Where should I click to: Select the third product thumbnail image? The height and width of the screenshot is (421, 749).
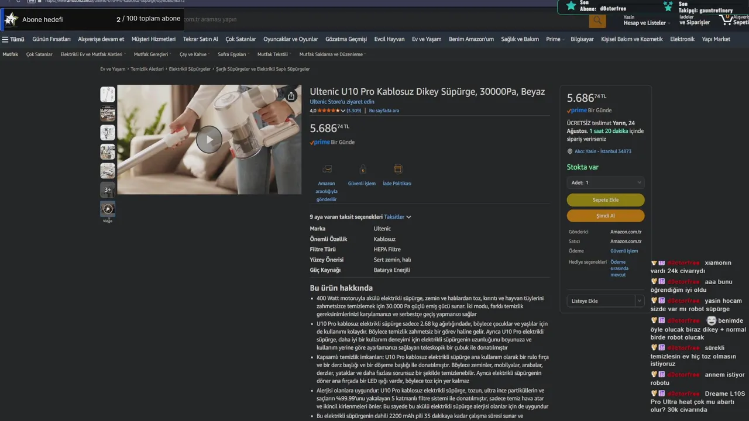tap(108, 133)
